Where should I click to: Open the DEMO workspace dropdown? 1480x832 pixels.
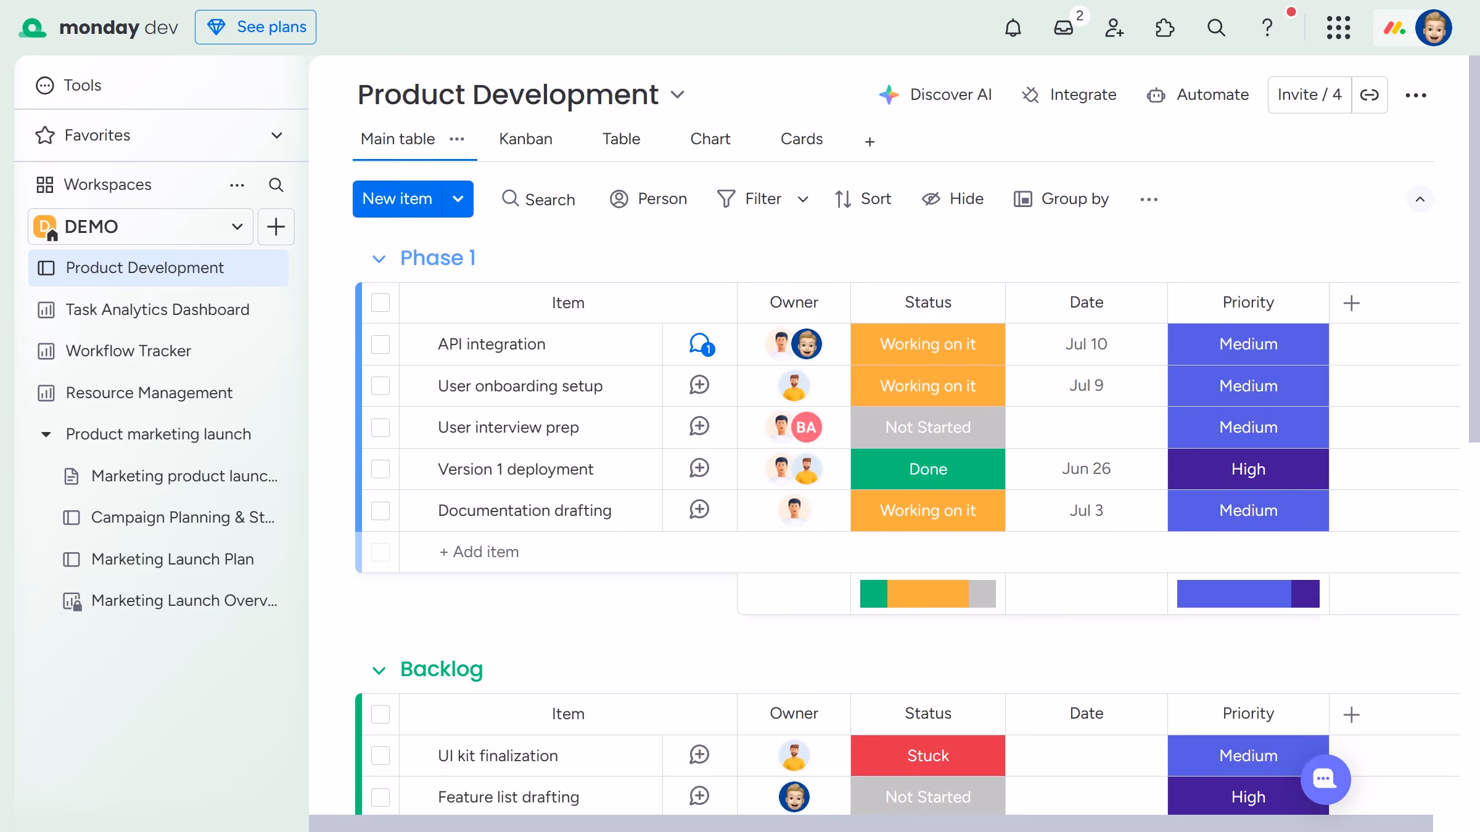click(x=237, y=227)
